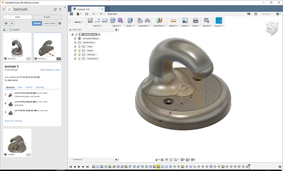Select the highlighted yellow timeline feature
The height and width of the screenshot is (171, 283).
(158, 167)
